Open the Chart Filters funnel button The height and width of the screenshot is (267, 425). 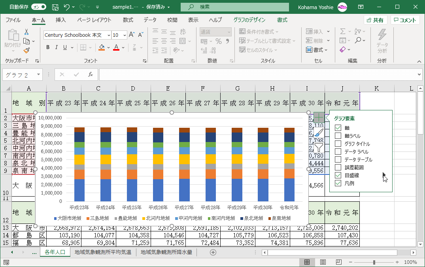(319, 148)
